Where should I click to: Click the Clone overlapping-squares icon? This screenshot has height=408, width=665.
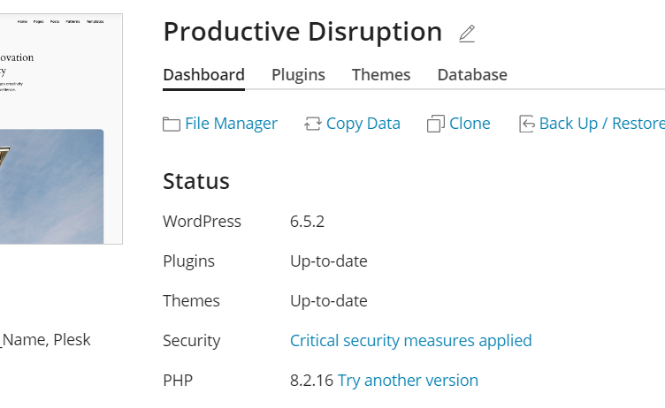pos(435,125)
